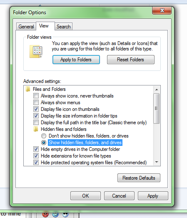
Task: Select Don't show hidden files radio button
Action: [44, 136]
